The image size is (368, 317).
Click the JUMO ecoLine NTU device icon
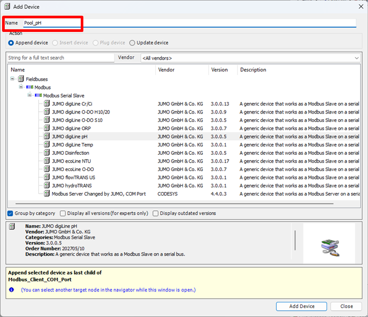click(x=47, y=161)
